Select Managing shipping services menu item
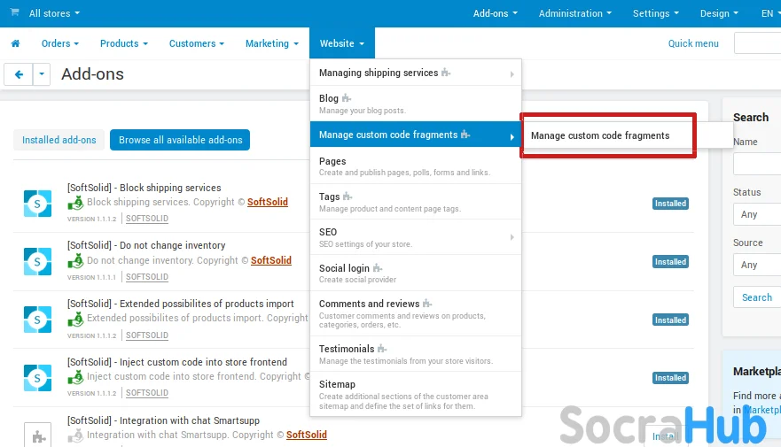This screenshot has height=447, width=781. [x=416, y=73]
